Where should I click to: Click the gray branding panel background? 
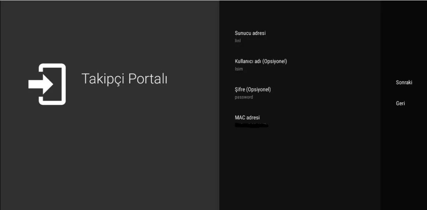pos(109,158)
